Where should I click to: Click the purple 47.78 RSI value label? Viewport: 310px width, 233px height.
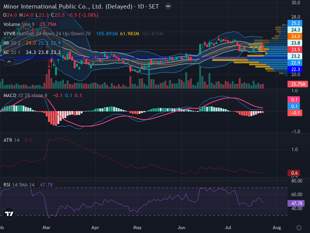point(296,203)
